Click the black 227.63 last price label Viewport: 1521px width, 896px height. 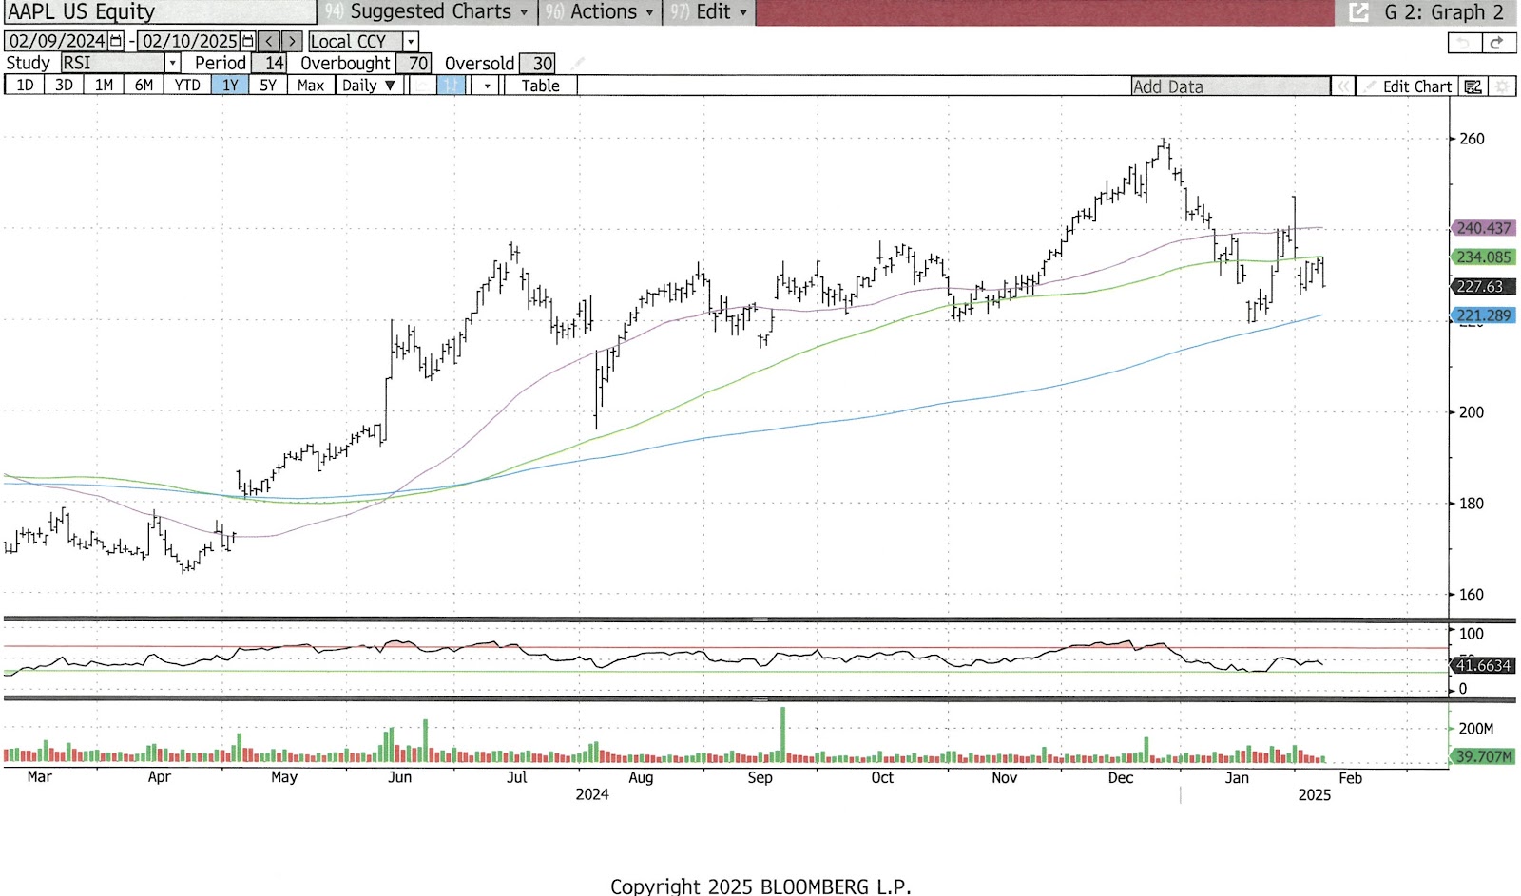1481,286
